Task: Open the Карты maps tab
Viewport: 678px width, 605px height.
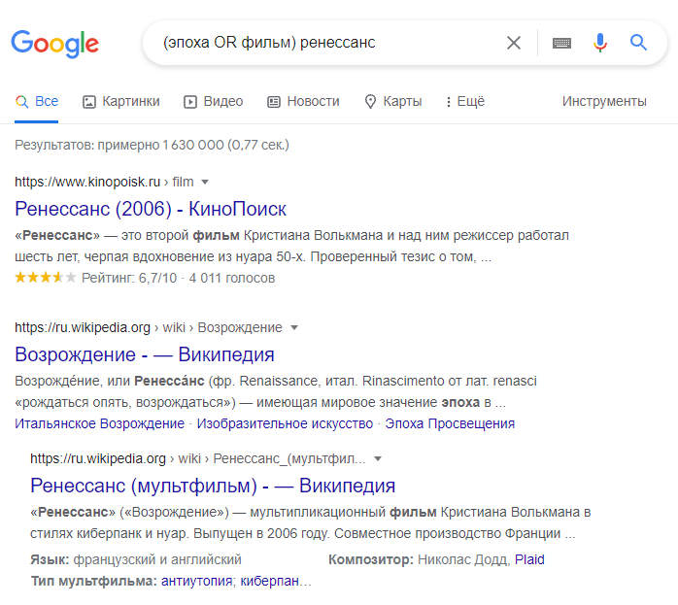Action: click(393, 102)
